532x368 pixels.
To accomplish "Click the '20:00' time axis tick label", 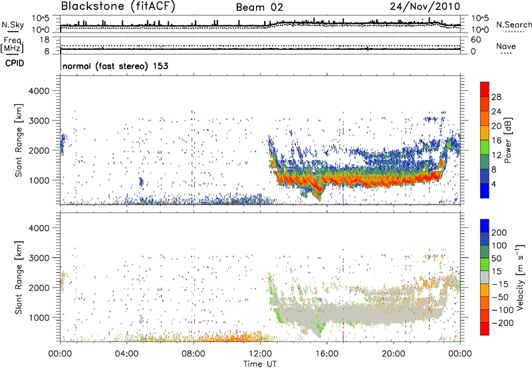I will tap(394, 354).
